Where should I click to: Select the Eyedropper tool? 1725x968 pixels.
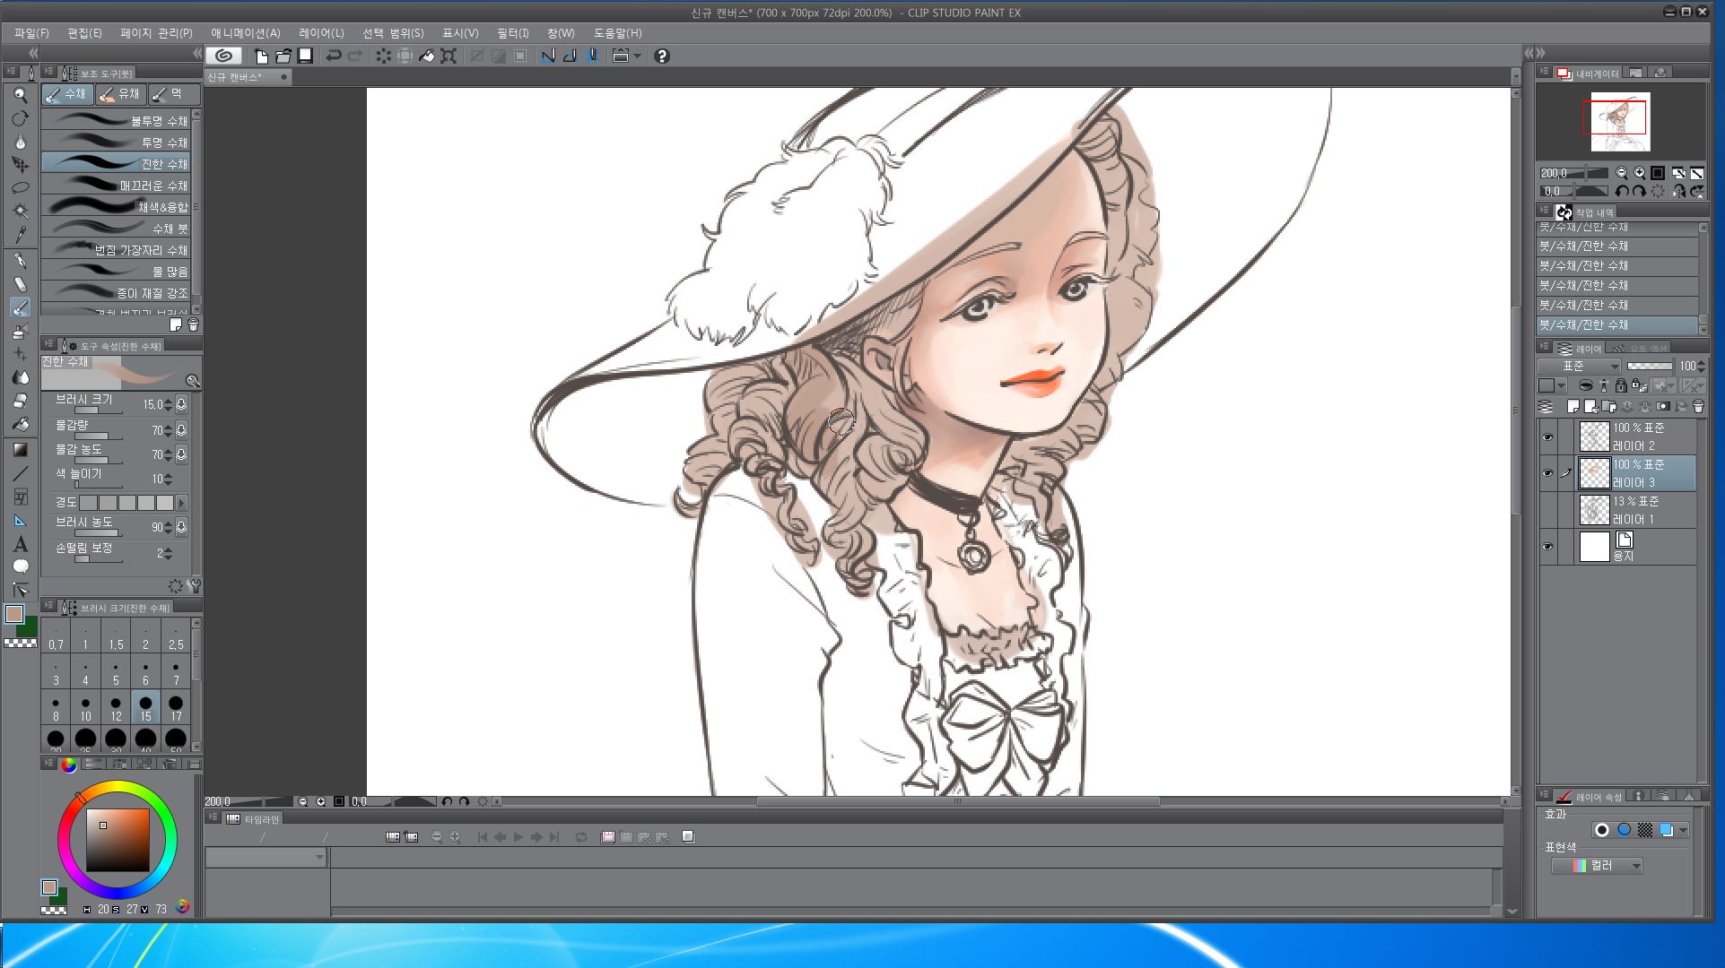(x=20, y=235)
